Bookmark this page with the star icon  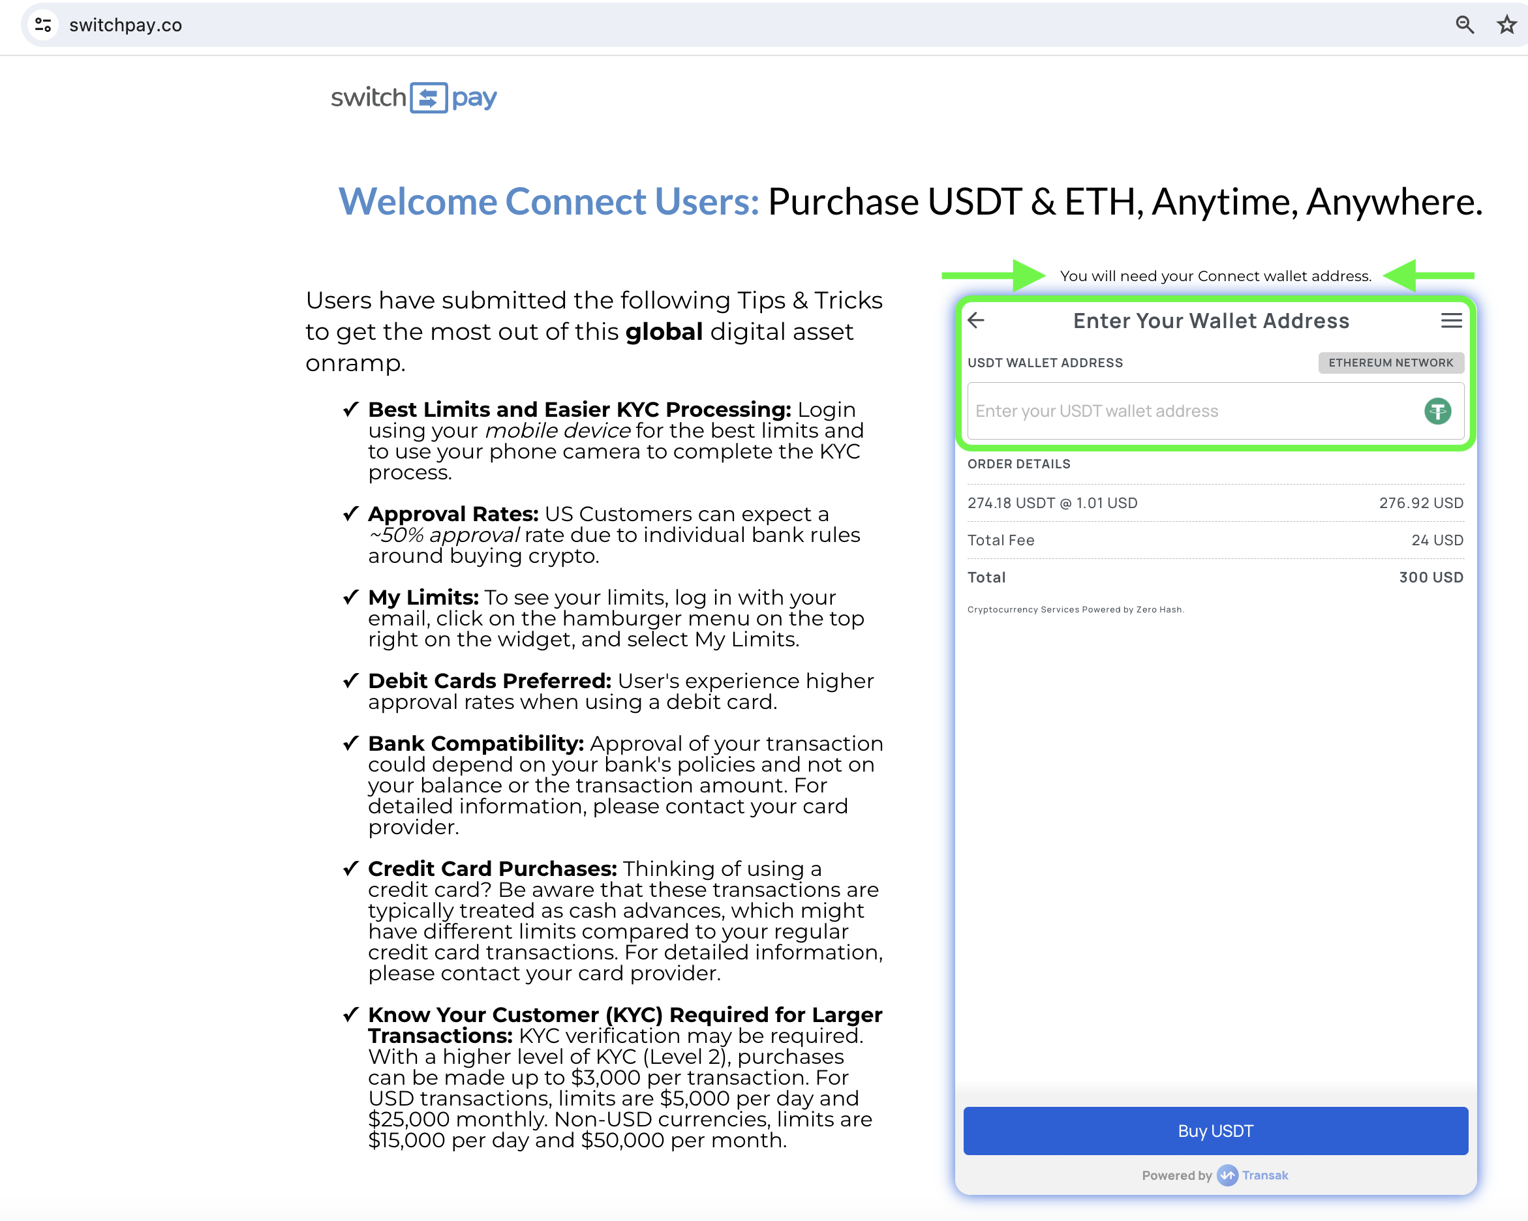(x=1506, y=25)
